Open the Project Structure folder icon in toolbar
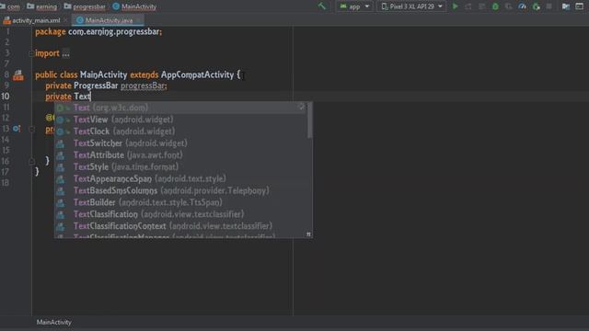Image resolution: width=589 pixels, height=331 pixels. coord(566,6)
